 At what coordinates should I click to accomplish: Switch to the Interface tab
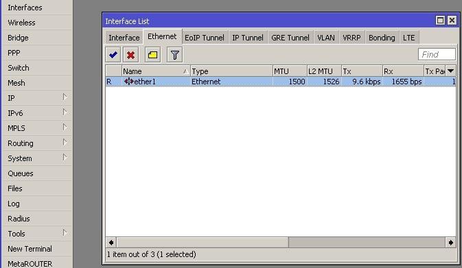click(x=124, y=38)
